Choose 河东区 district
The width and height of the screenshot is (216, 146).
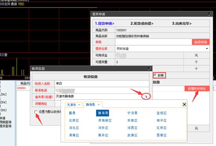pyautogui.click(x=103, y=128)
